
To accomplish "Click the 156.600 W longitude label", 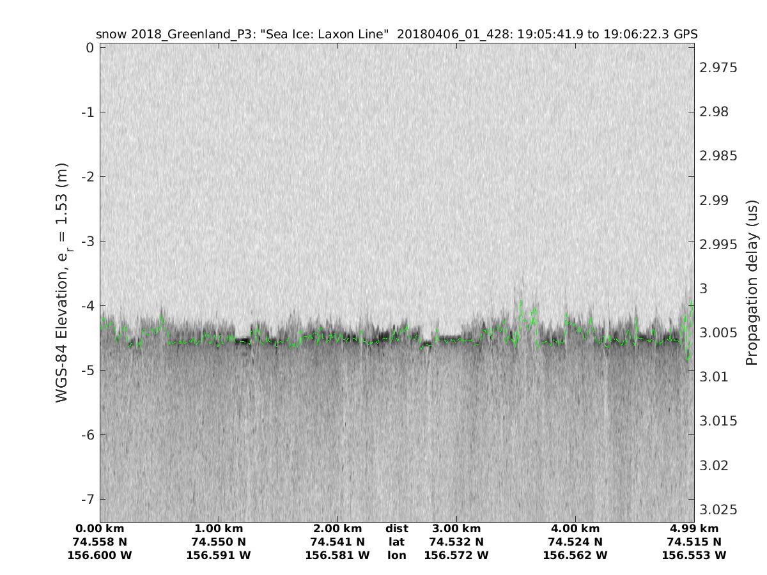I will 100,555.
